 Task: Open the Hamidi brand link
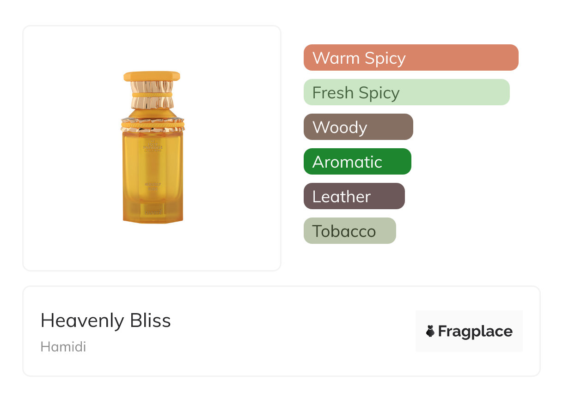click(63, 347)
